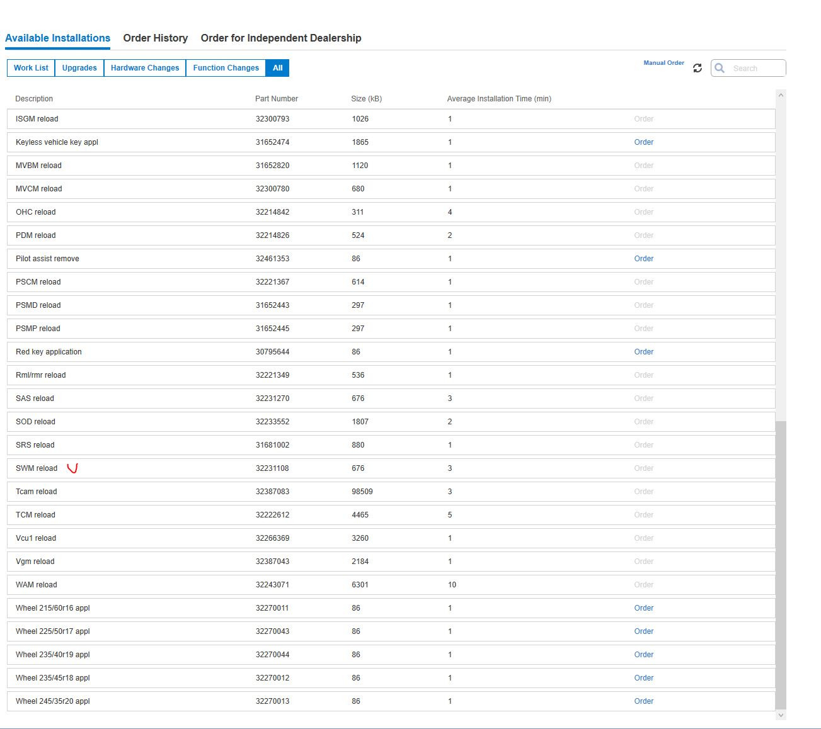Screen dimensions: 821x729
Task: Select the SAS reload description
Action: 35,398
